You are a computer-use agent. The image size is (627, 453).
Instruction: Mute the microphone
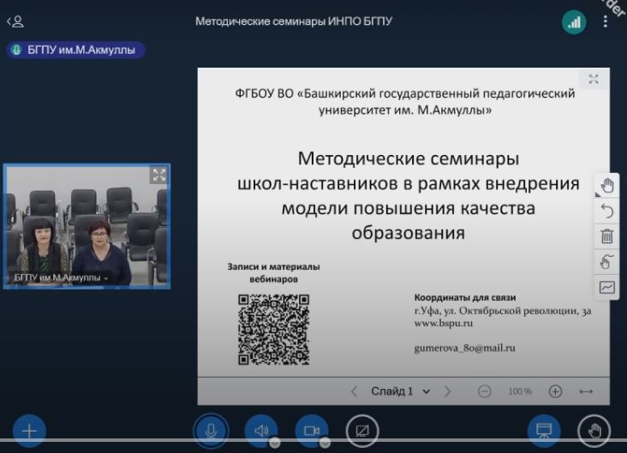210,431
